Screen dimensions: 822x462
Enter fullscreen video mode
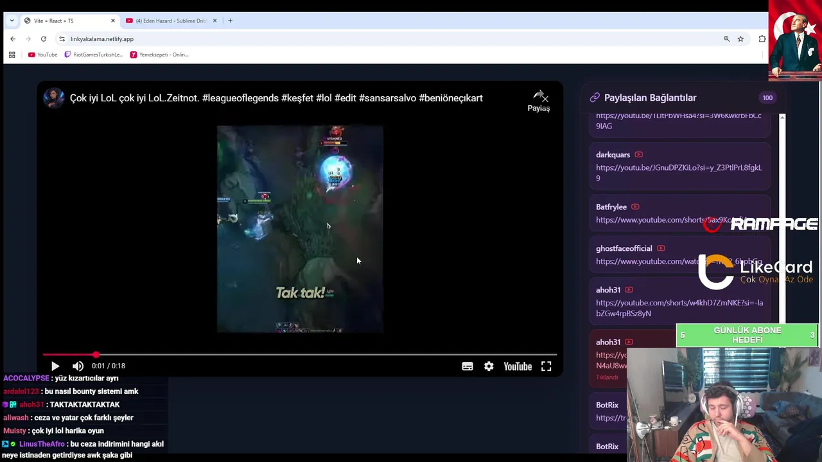coord(546,366)
